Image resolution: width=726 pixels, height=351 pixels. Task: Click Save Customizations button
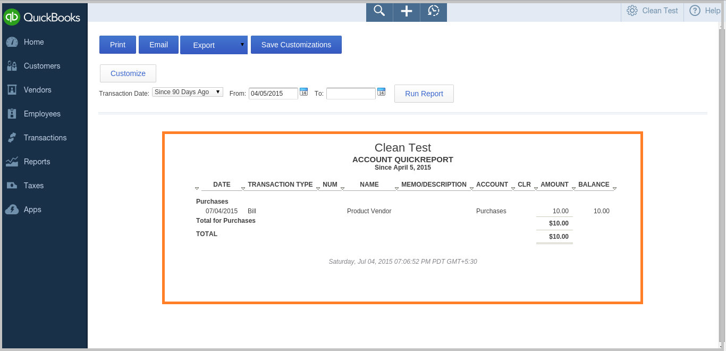point(296,45)
